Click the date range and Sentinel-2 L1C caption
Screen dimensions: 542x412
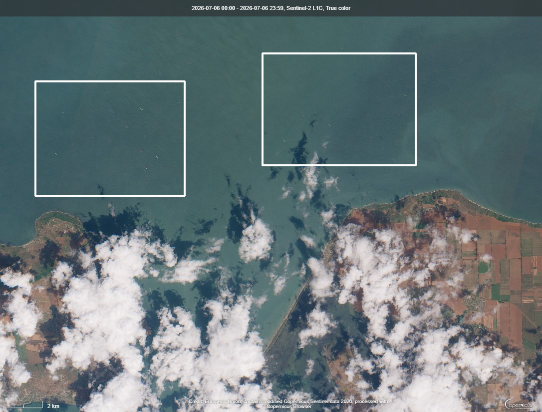click(x=271, y=8)
